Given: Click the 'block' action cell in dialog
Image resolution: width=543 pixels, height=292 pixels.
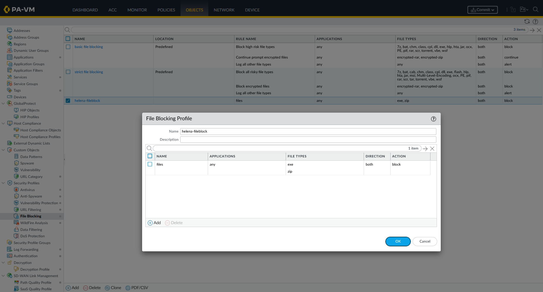Looking at the screenshot, I should coord(410,164).
